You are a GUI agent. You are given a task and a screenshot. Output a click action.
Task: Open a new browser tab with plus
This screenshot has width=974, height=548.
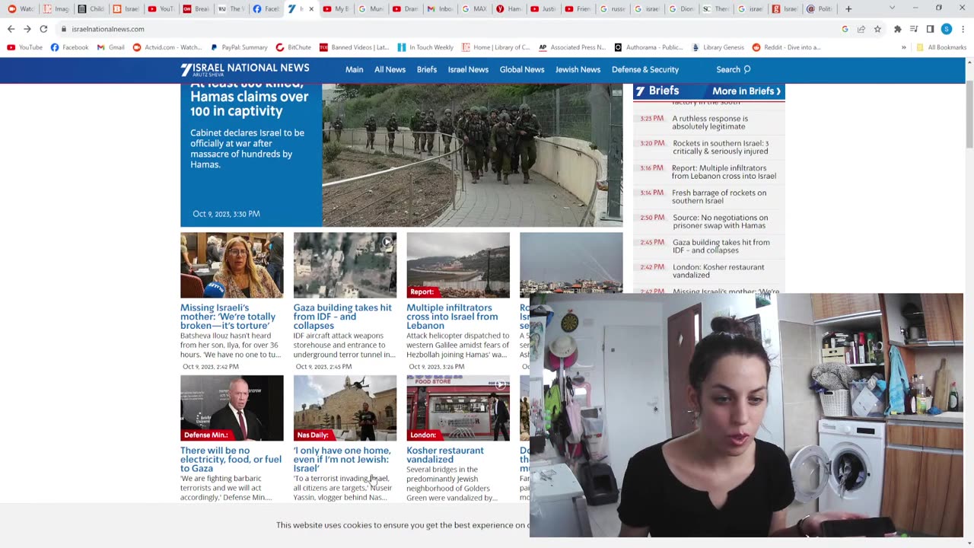click(848, 9)
